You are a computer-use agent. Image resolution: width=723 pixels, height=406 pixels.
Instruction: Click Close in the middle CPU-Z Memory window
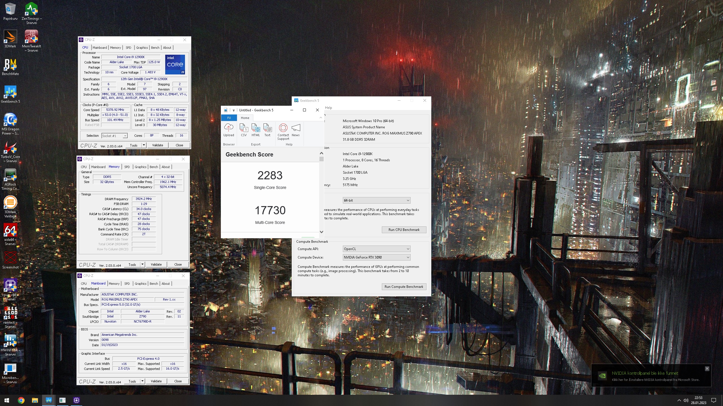point(178,264)
